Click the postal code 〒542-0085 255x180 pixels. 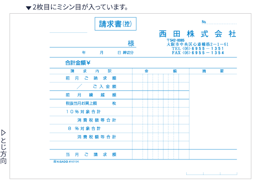point(176,40)
